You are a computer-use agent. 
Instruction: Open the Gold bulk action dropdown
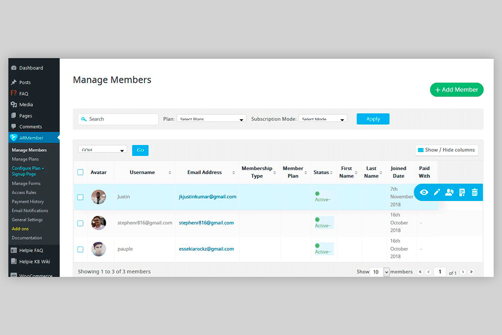(x=102, y=150)
